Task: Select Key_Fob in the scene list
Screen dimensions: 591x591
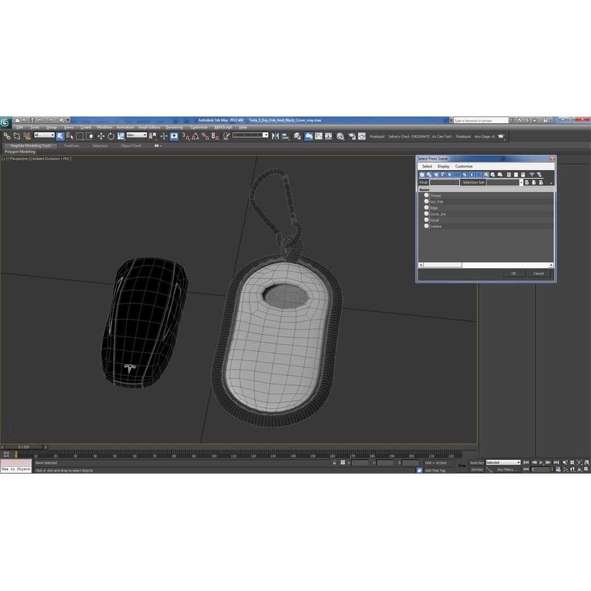Action: (486, 201)
